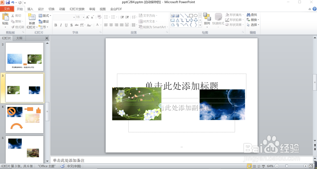The image size is (317, 169).
Task: Open the Convert to SmartArt dropdown
Action: (153, 27)
